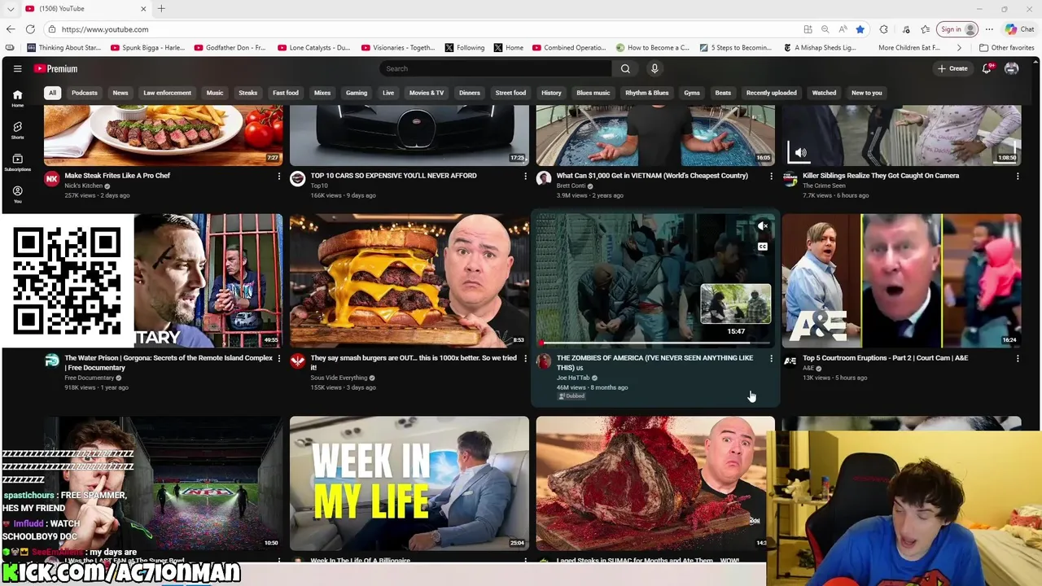The height and width of the screenshot is (586, 1042).
Task: Open Edge Settings and more menu
Action: pyautogui.click(x=990, y=29)
